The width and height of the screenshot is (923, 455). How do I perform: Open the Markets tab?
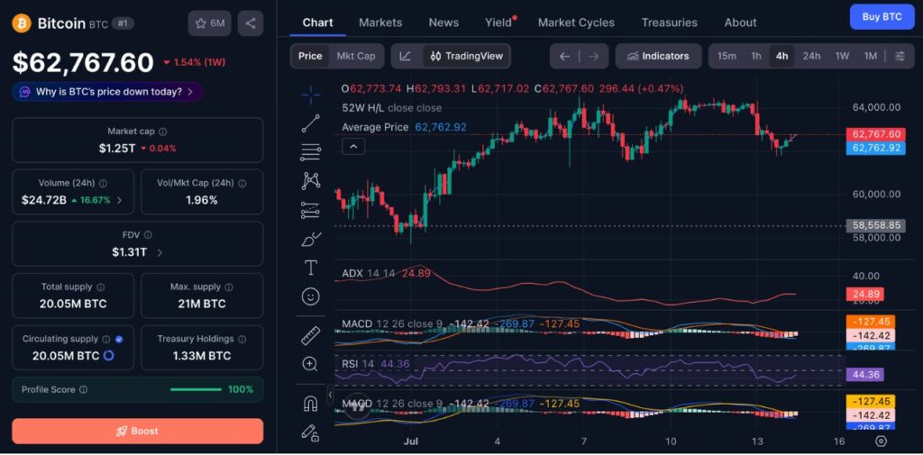380,23
